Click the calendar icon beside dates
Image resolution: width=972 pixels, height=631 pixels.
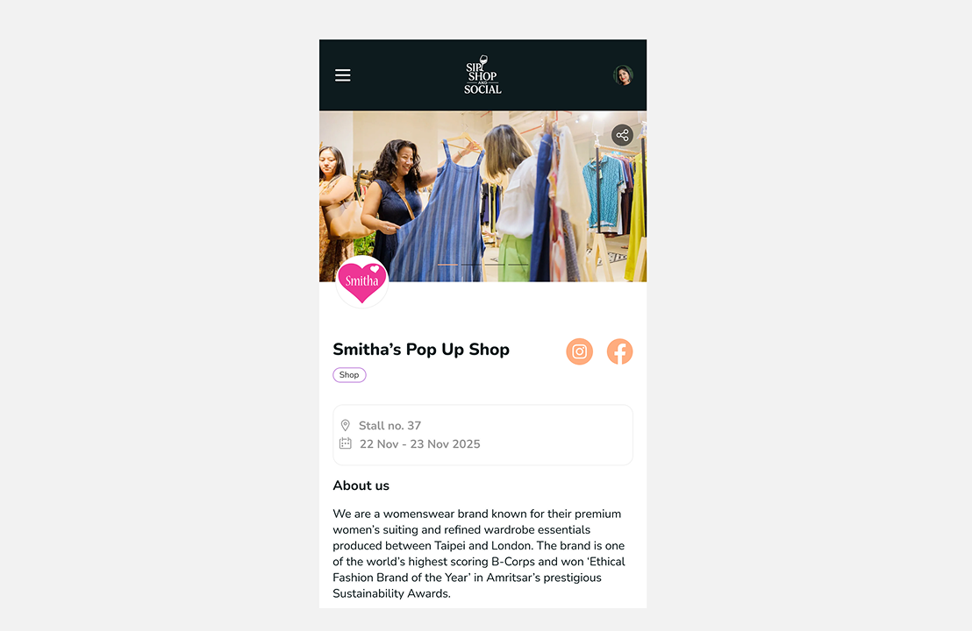(346, 443)
